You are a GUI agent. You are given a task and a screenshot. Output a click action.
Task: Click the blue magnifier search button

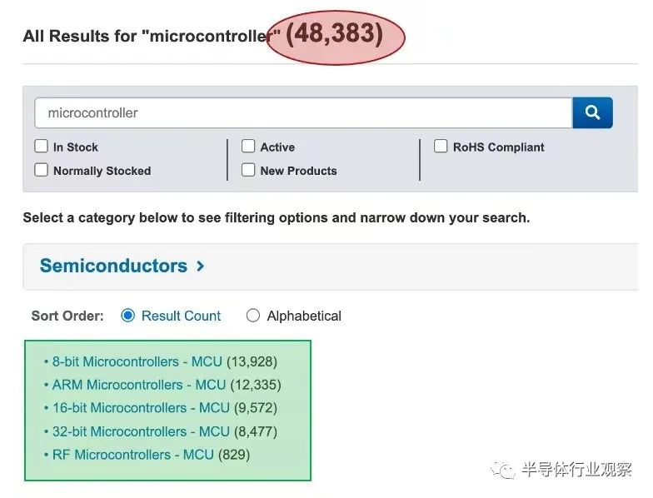(x=592, y=112)
